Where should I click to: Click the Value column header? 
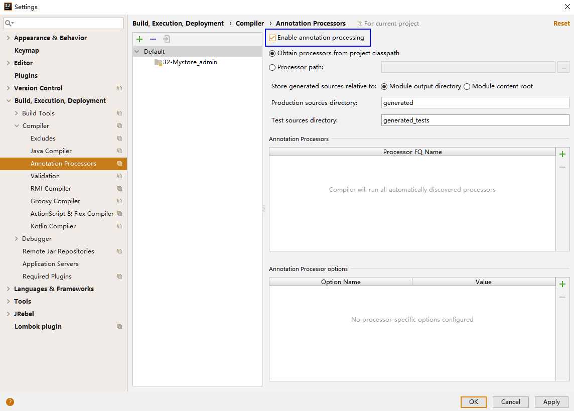(x=484, y=282)
